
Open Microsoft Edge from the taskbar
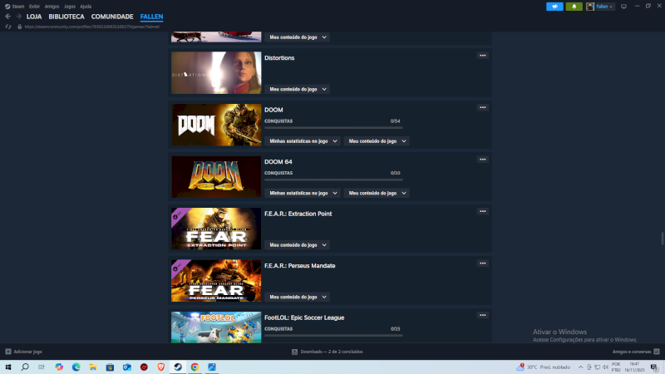click(76, 367)
